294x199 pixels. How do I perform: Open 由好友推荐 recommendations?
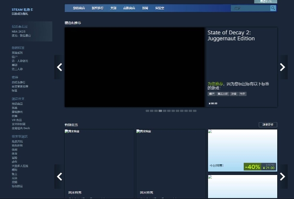[18, 82]
